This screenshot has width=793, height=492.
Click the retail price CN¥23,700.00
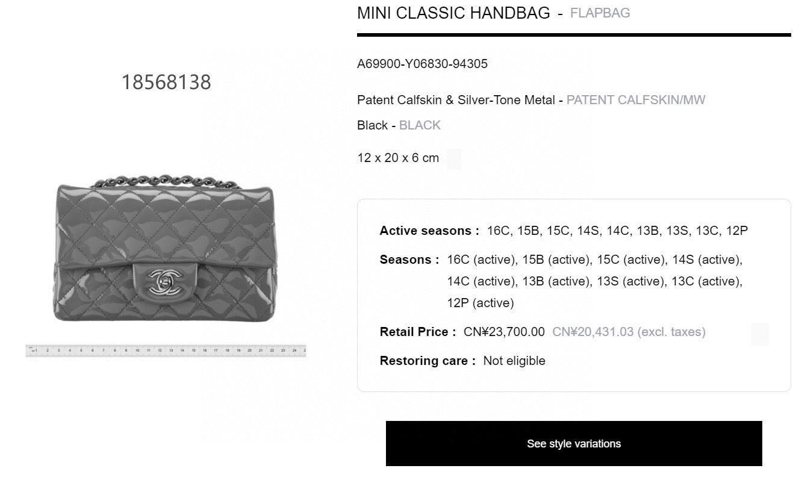tap(504, 332)
